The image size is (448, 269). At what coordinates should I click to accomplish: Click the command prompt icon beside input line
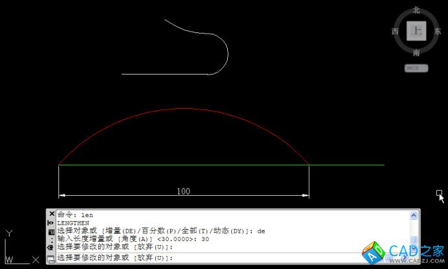pos(51,258)
